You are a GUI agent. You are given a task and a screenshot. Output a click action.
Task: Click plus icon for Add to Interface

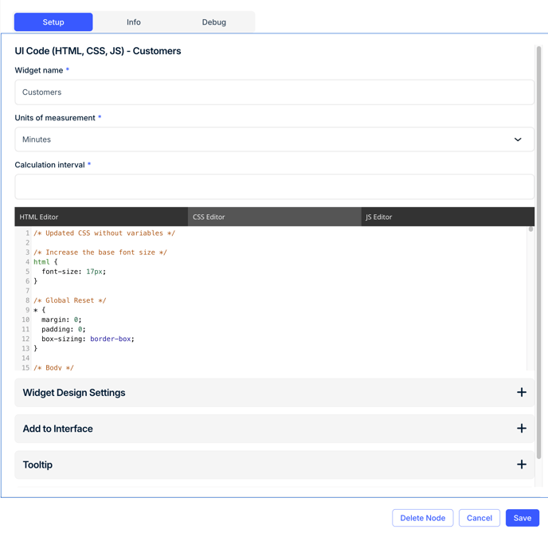522,429
